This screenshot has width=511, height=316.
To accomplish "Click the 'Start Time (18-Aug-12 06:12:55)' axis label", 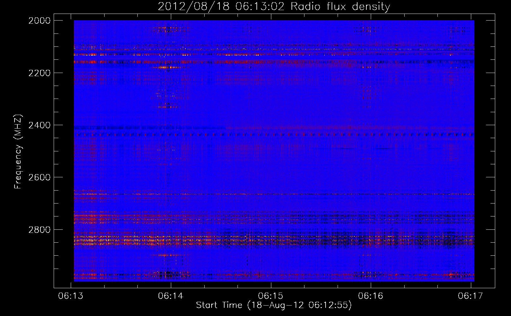I will point(274,305).
